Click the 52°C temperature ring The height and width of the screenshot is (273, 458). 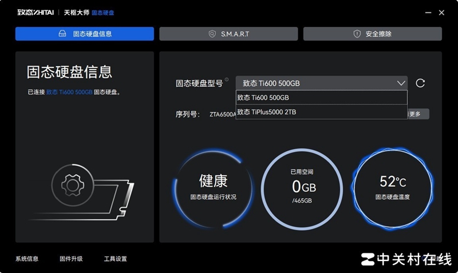click(392, 189)
